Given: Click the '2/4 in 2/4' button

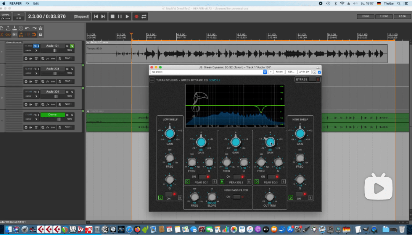Looking at the screenshot, I should coord(304,72).
